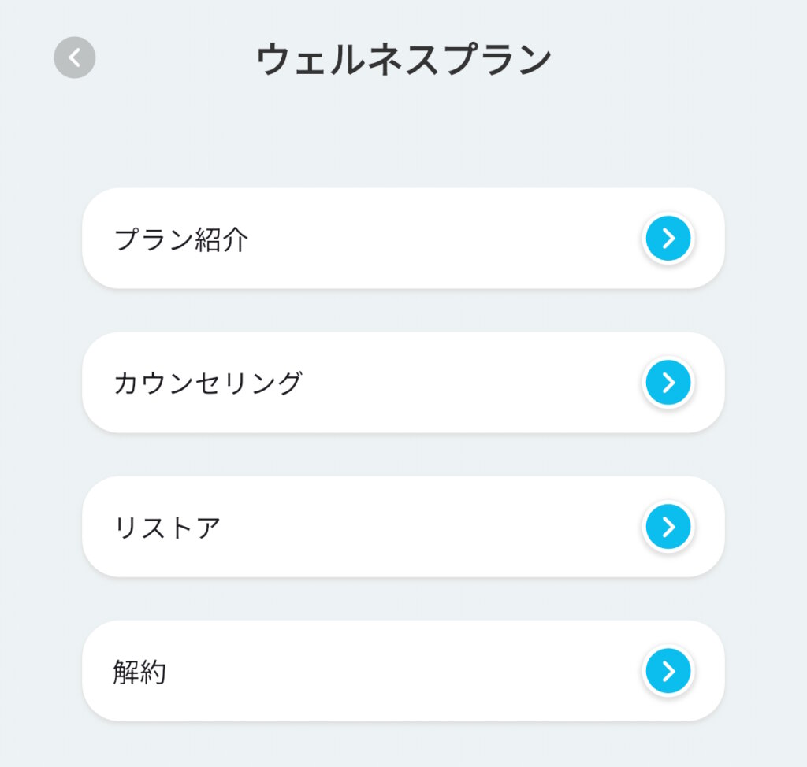807x767 pixels.
Task: Tap the リストア text label
Action: [167, 528]
